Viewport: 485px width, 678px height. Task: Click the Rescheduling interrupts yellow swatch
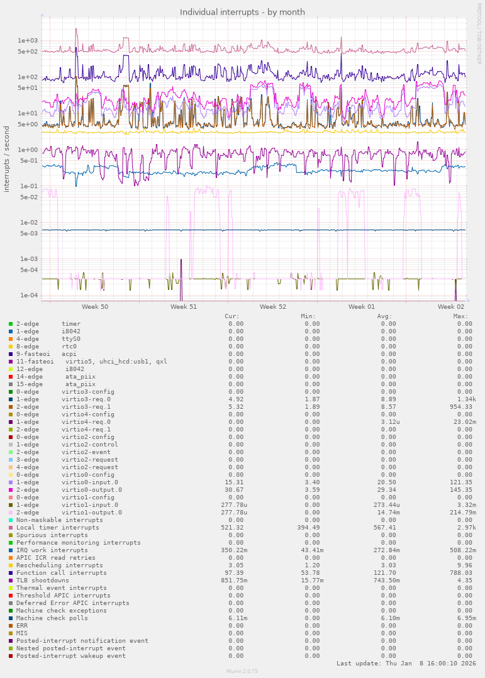tap(11, 565)
